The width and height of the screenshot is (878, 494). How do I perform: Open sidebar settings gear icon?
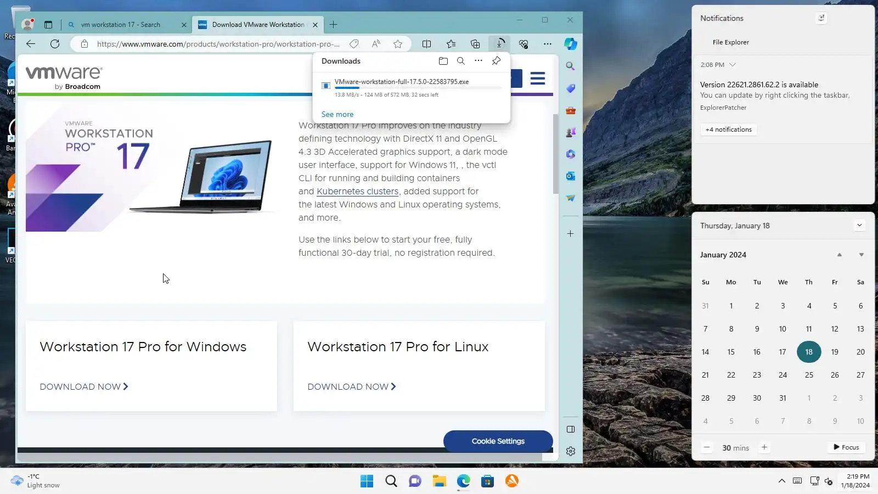[571, 451]
